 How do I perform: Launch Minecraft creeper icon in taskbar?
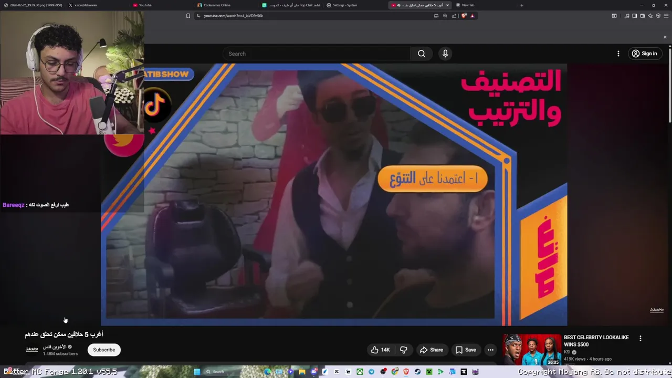pos(429,372)
